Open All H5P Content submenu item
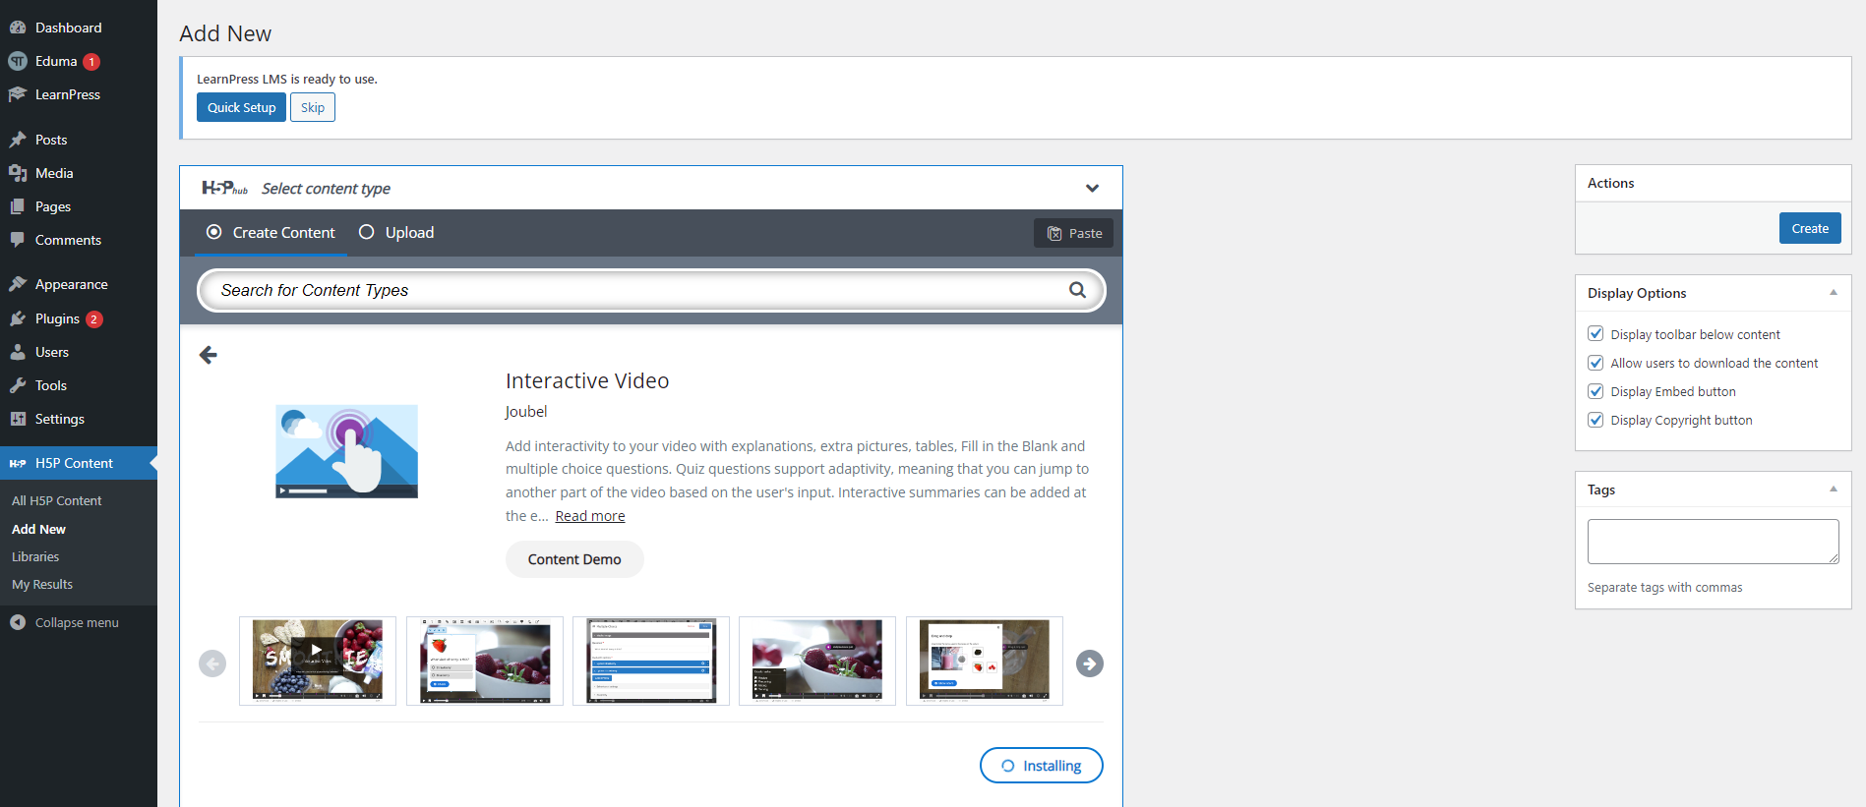This screenshot has height=807, width=1866. [x=57, y=500]
